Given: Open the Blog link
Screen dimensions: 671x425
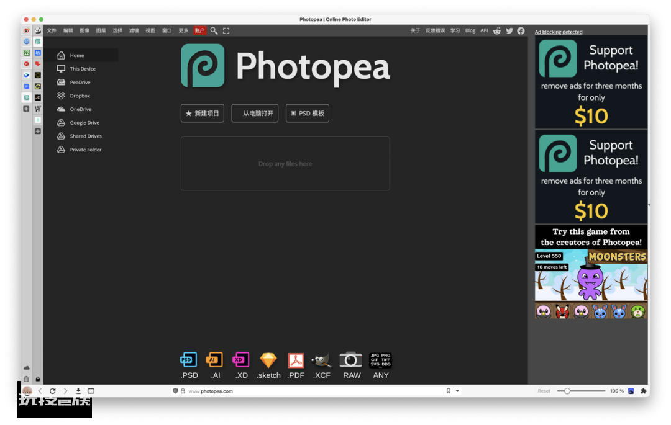Looking at the screenshot, I should [470, 31].
